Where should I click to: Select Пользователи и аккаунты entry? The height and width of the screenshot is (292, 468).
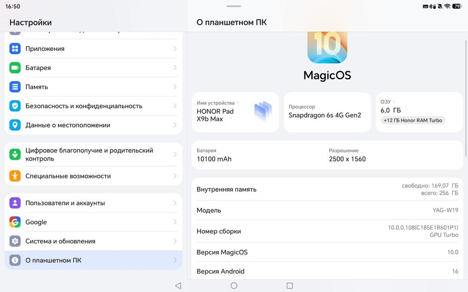click(x=93, y=203)
